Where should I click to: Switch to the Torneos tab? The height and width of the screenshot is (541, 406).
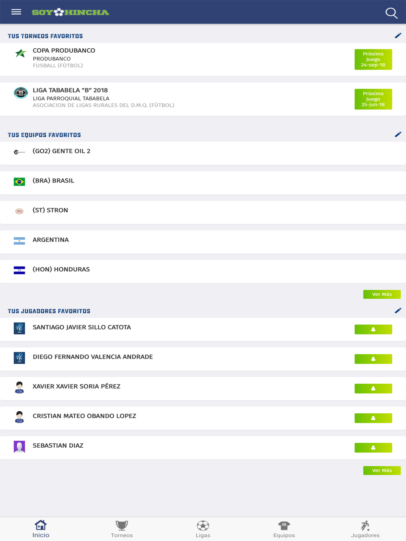(122, 529)
